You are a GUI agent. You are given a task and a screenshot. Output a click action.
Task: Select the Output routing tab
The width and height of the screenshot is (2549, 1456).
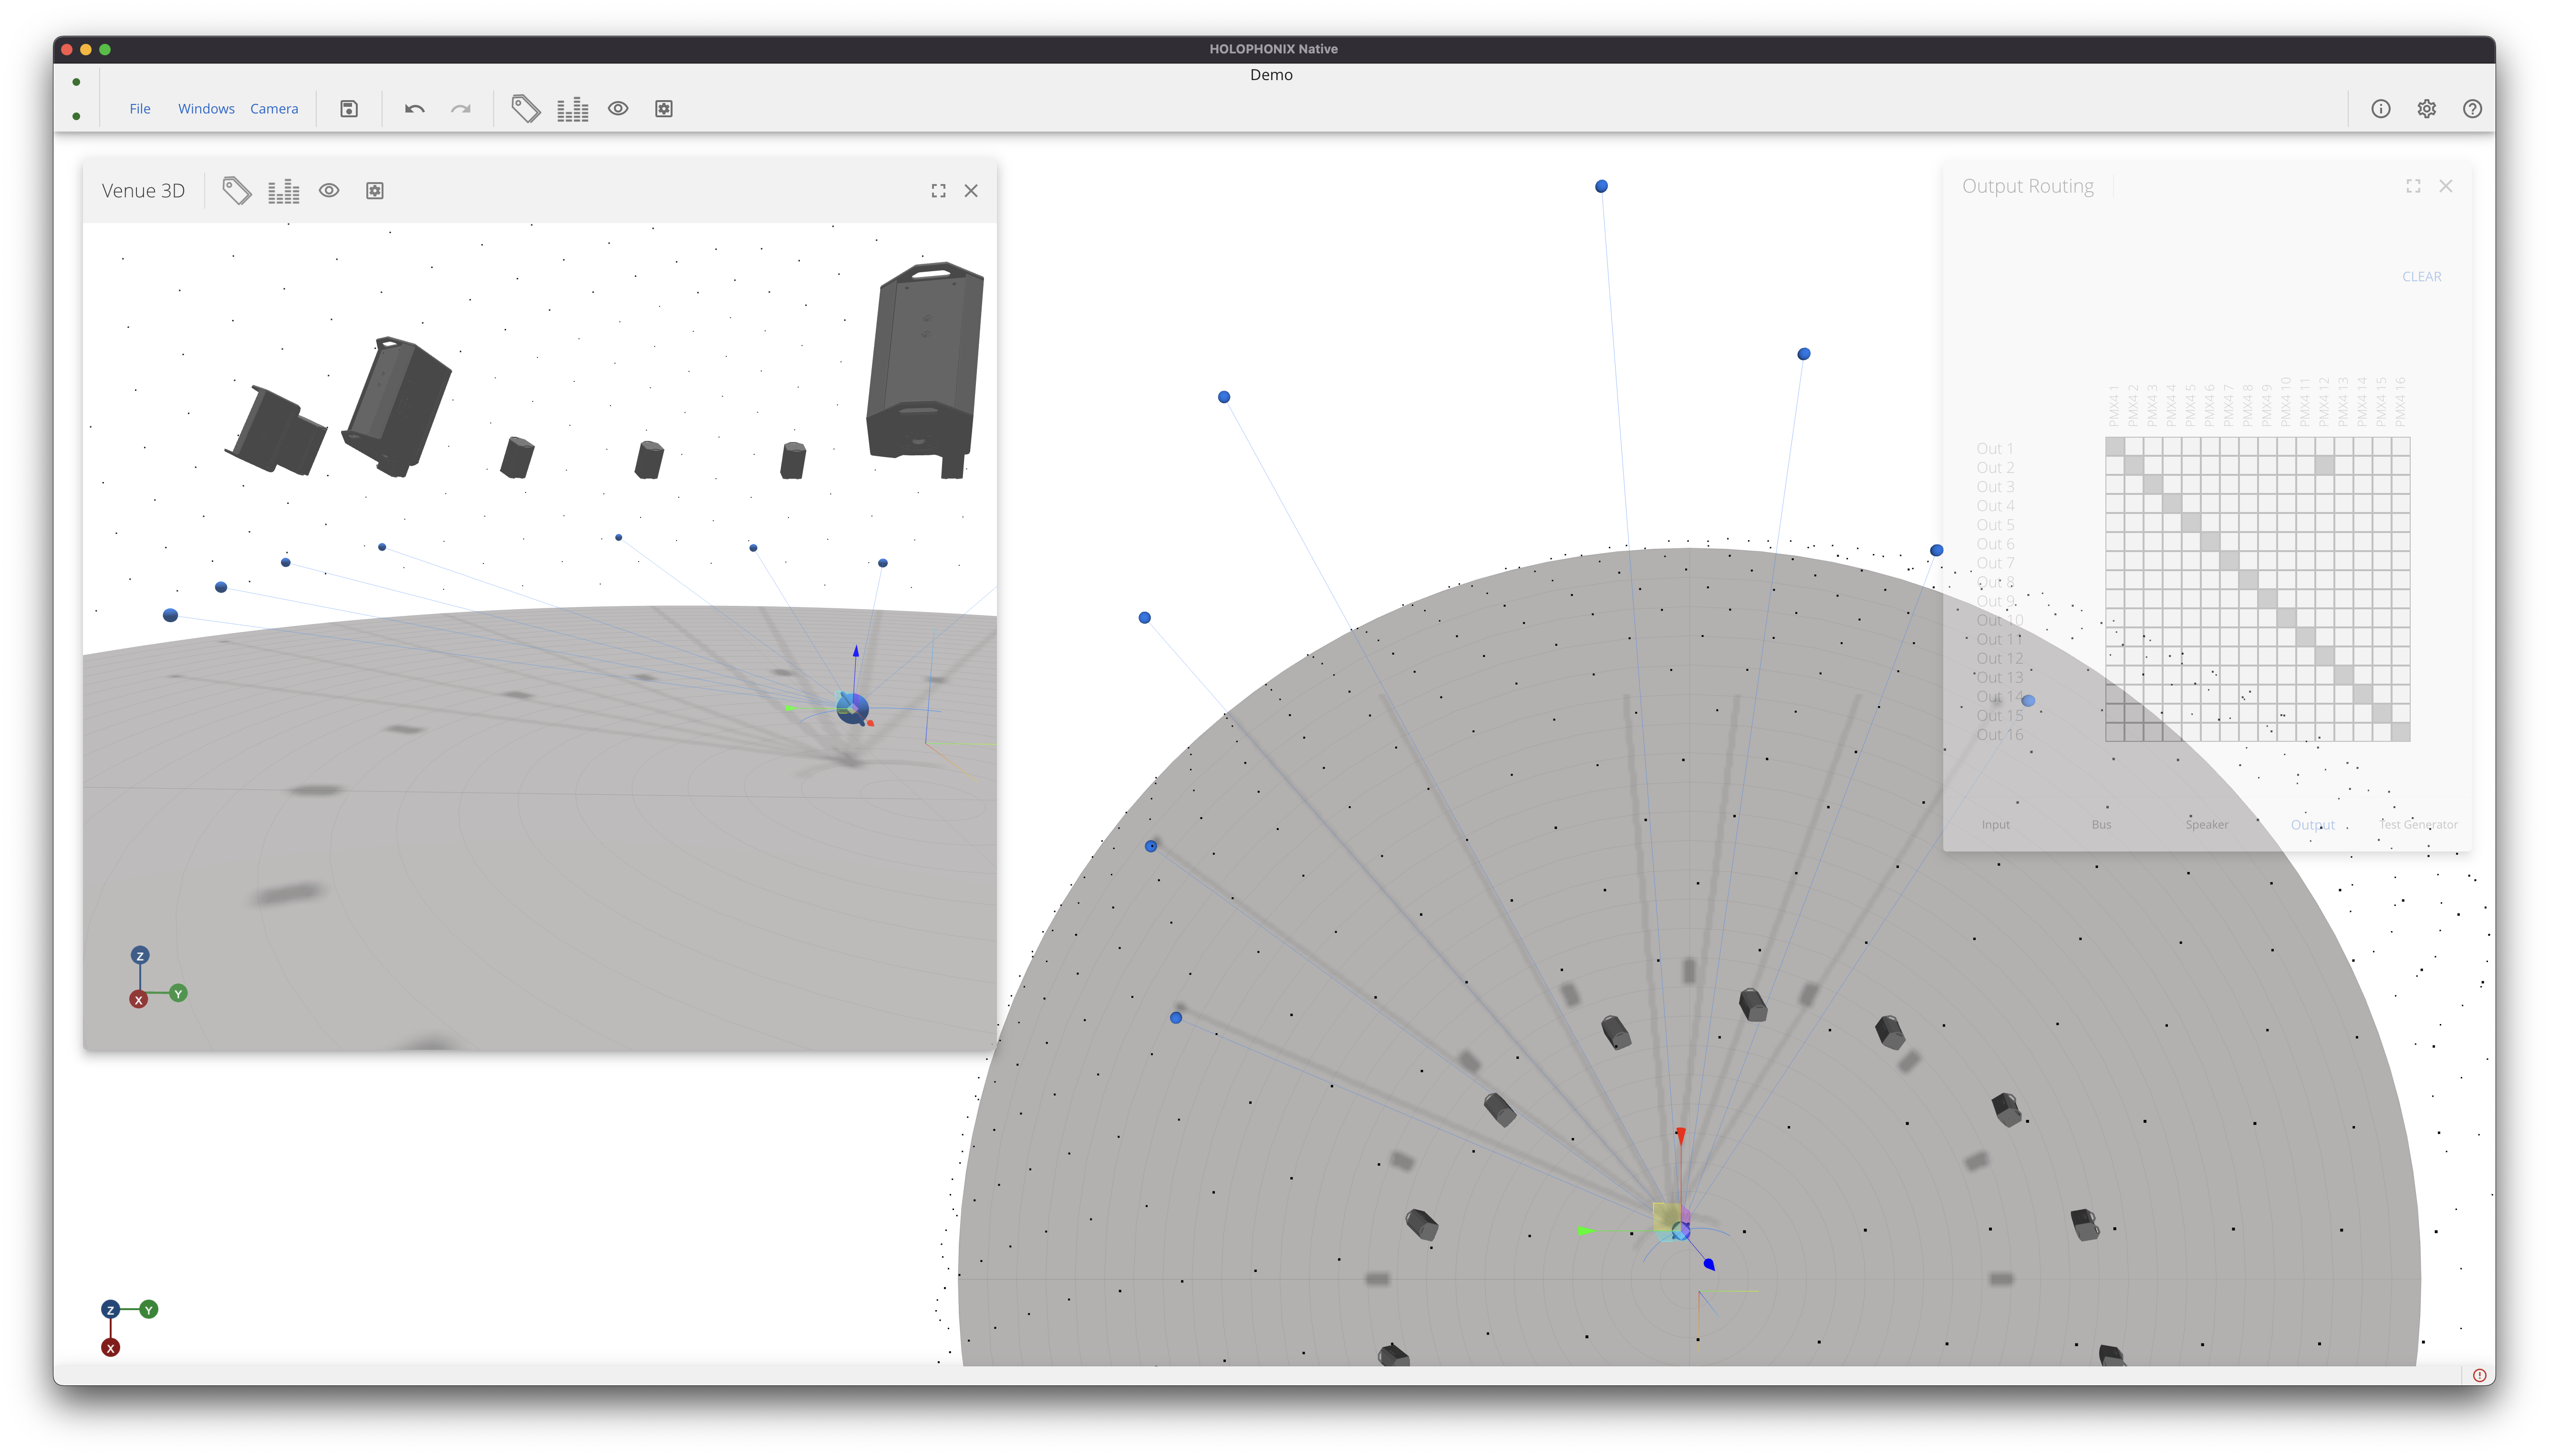[x=2313, y=825]
